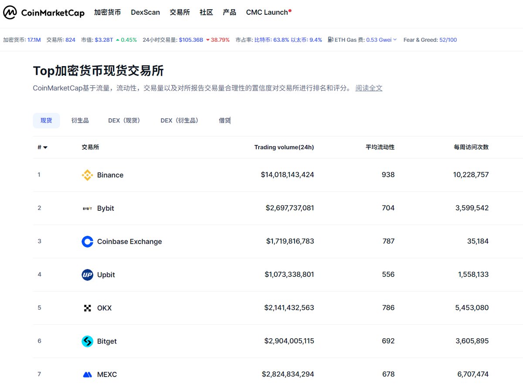Click Upbit volume $1,073,338,801
523x387 pixels.
pos(289,274)
